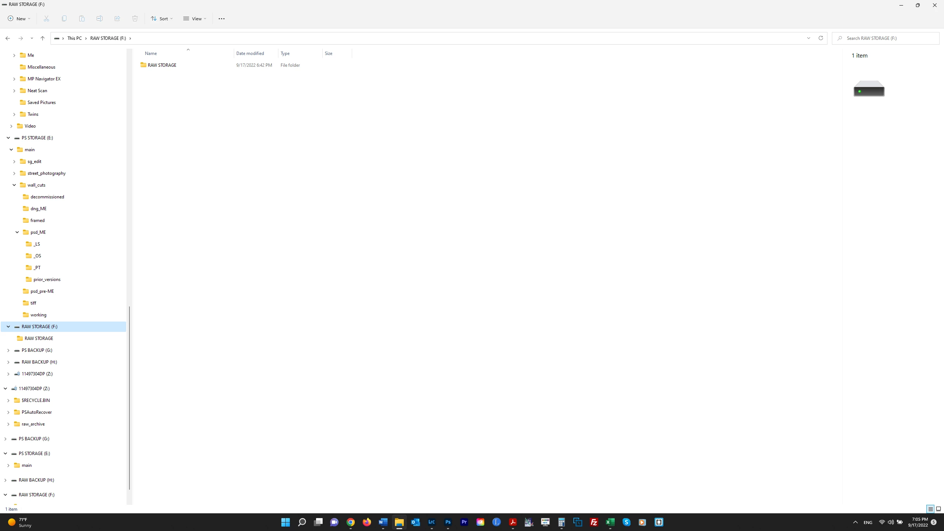Open the View dropdown menu

pyautogui.click(x=195, y=18)
